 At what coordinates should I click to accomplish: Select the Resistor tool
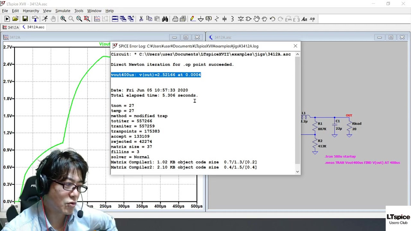(x=217, y=19)
